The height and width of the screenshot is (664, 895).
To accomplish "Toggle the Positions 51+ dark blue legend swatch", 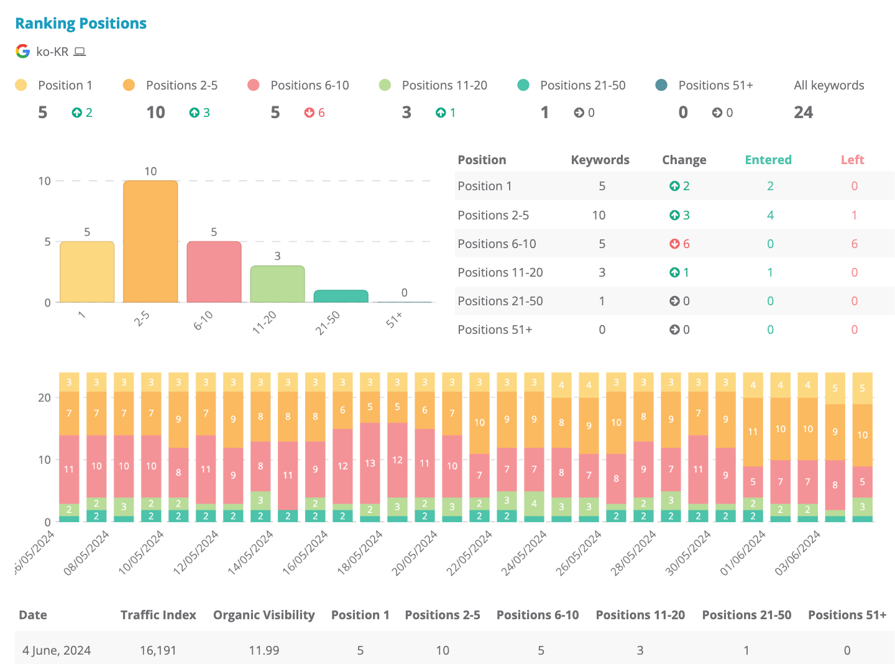I will [x=661, y=85].
